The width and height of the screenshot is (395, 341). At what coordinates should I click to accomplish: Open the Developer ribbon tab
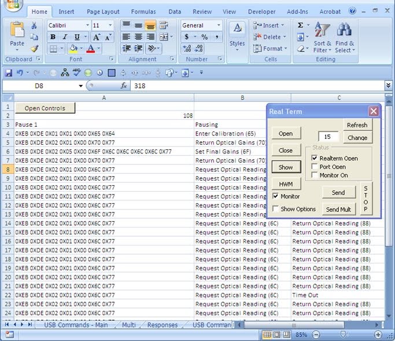[x=262, y=12]
